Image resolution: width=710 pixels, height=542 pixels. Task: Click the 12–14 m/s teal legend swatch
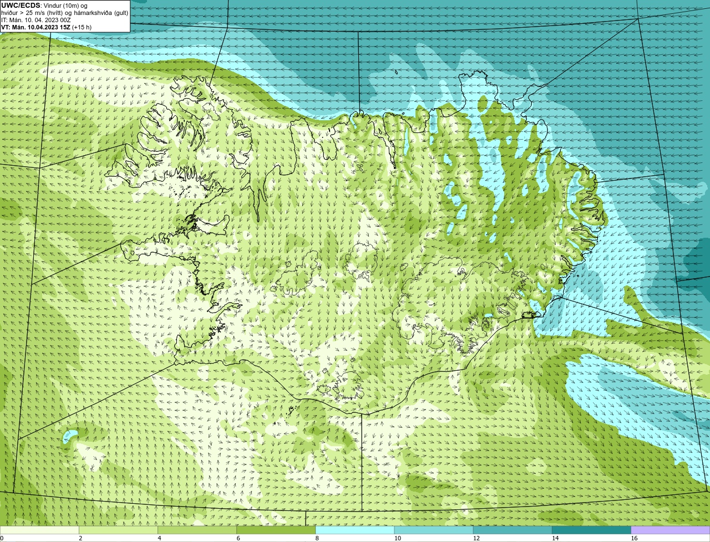coord(513,530)
